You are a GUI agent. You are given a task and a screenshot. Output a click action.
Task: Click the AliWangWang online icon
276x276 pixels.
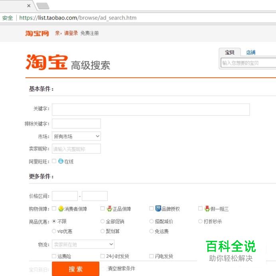pos(61,161)
